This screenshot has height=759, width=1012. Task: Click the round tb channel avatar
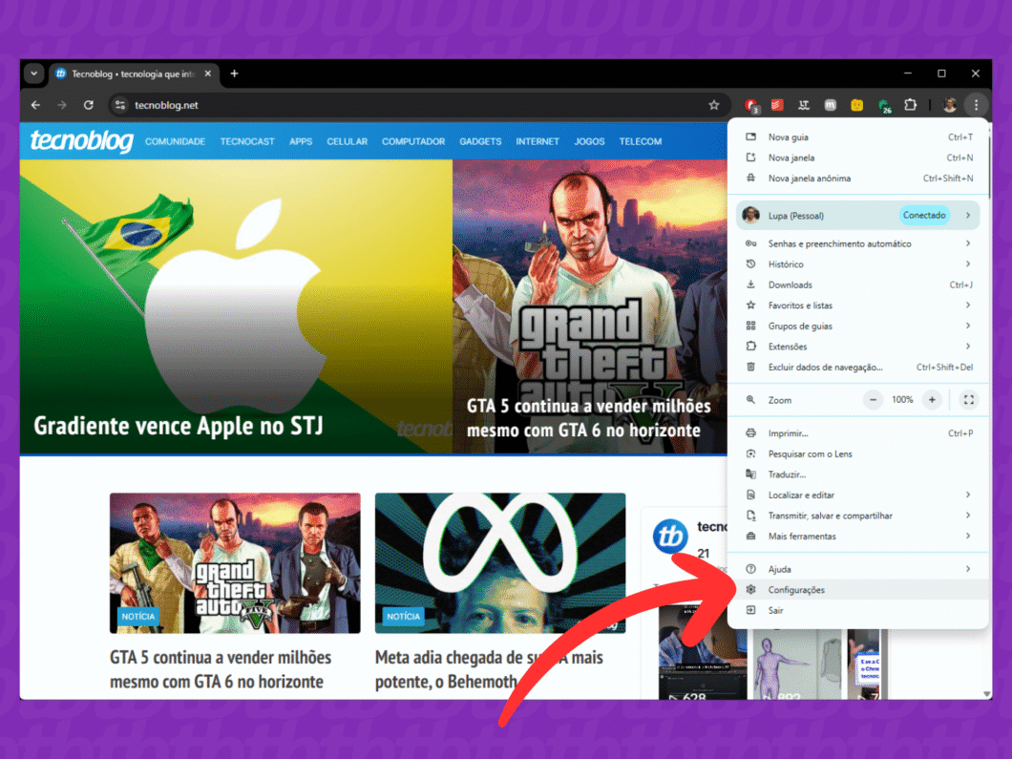pyautogui.click(x=670, y=537)
